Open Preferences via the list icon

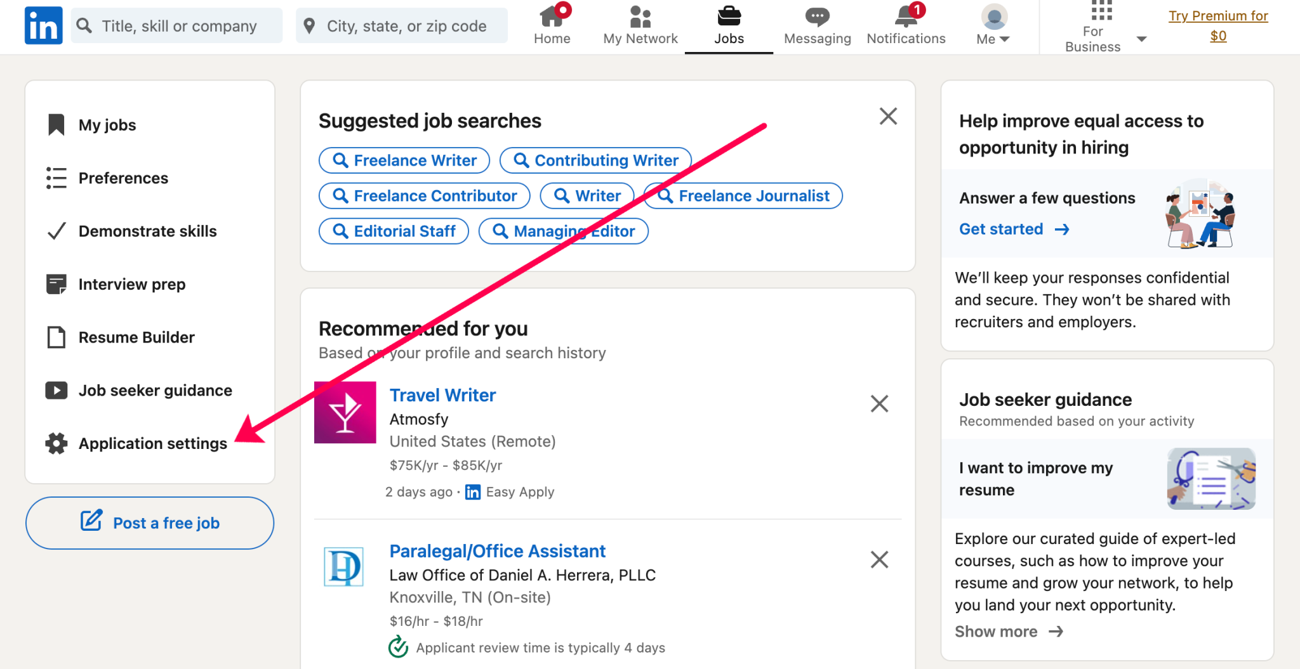[x=56, y=178]
